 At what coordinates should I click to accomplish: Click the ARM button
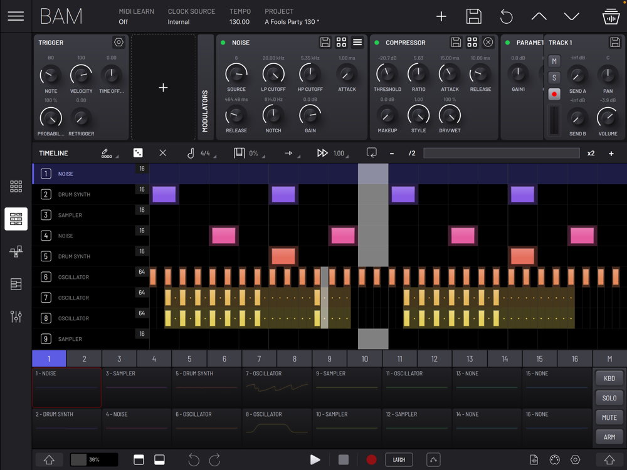(609, 437)
